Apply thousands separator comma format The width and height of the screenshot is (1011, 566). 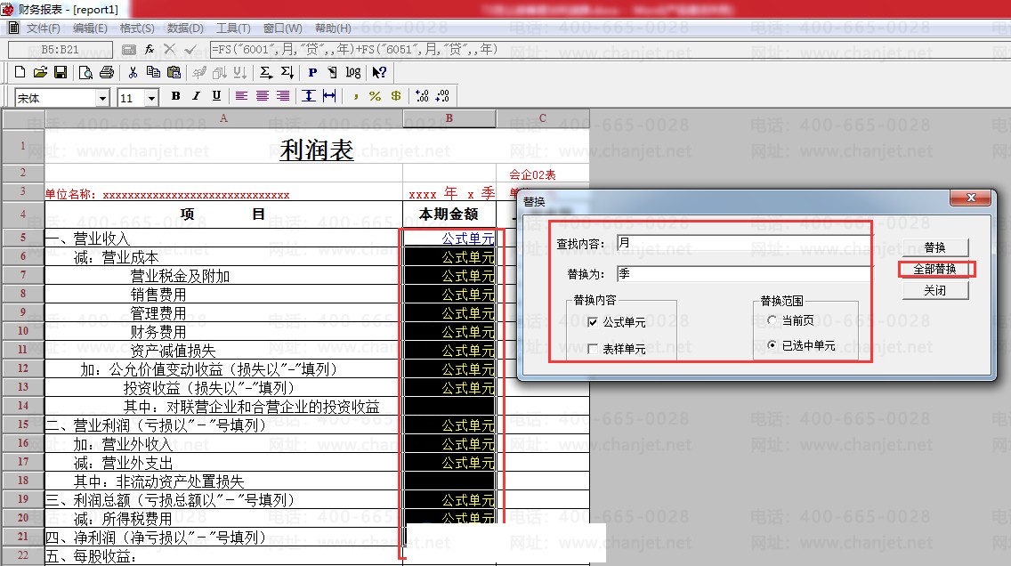355,96
